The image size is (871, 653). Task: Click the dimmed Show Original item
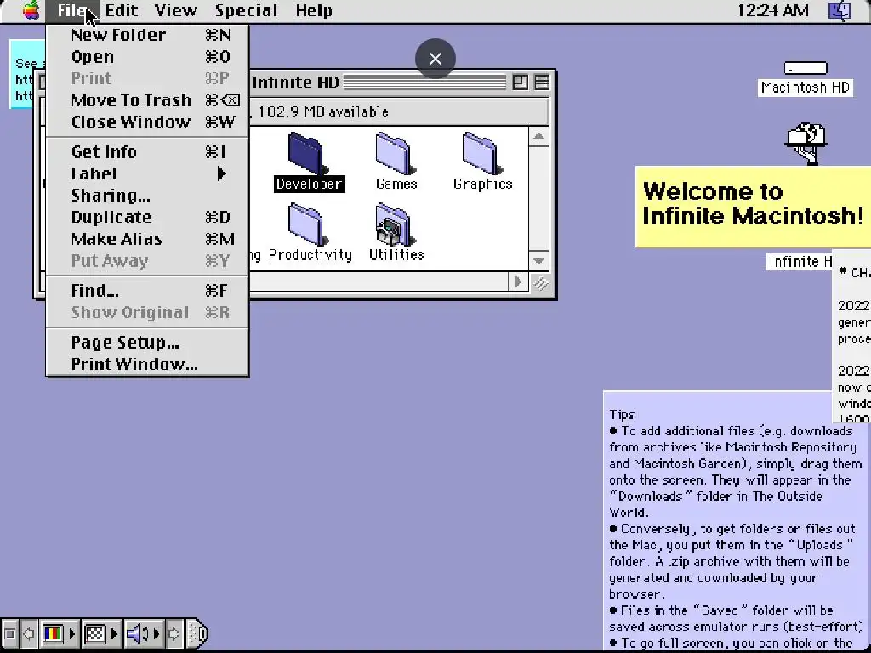(147, 312)
